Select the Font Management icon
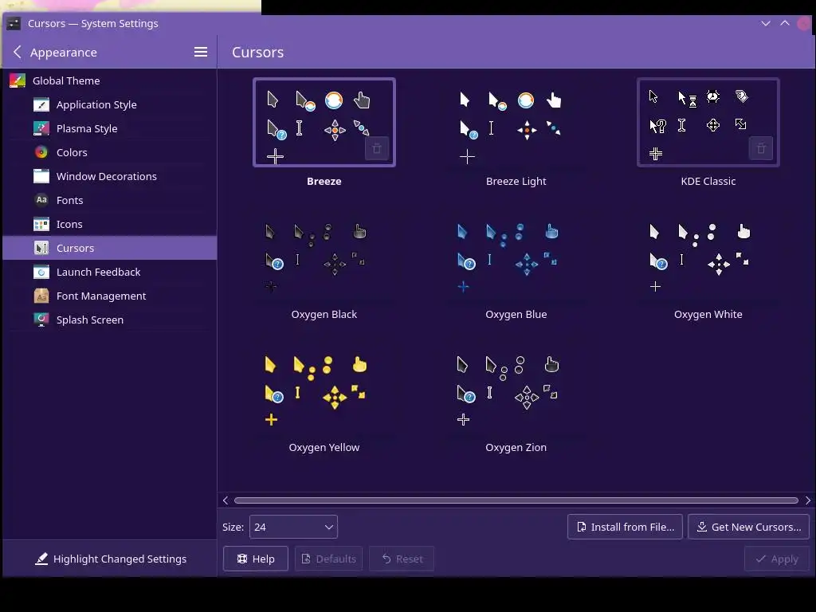The image size is (816, 612). [x=41, y=296]
